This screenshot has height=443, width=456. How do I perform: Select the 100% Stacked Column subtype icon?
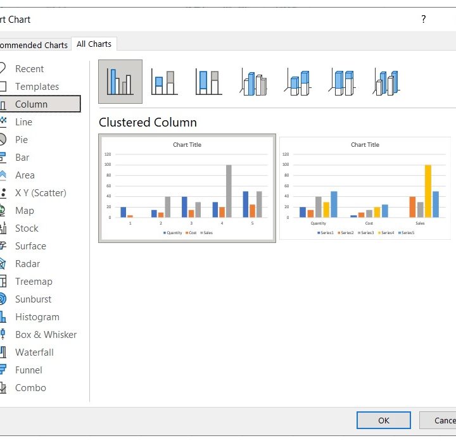pyautogui.click(x=208, y=82)
